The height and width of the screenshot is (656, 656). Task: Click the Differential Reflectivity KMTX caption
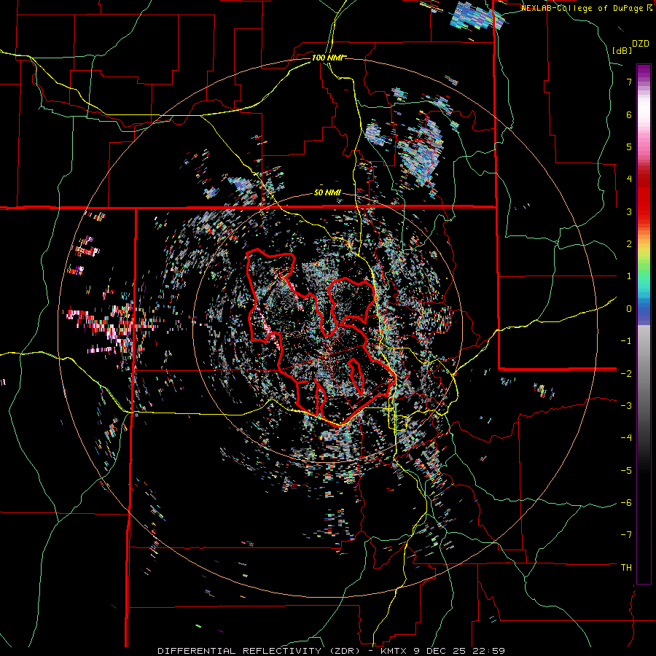click(331, 651)
